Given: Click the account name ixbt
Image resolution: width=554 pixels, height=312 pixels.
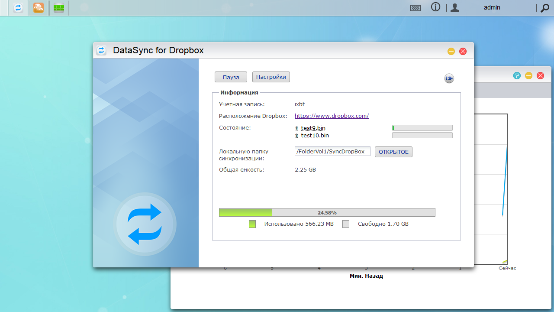Looking at the screenshot, I should click(x=300, y=104).
